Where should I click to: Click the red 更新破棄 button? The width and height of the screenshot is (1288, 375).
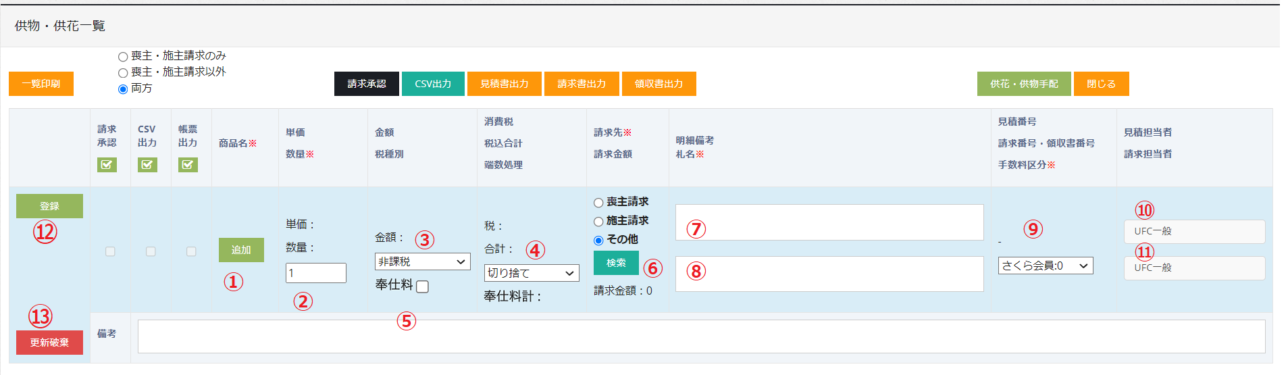click(x=49, y=343)
